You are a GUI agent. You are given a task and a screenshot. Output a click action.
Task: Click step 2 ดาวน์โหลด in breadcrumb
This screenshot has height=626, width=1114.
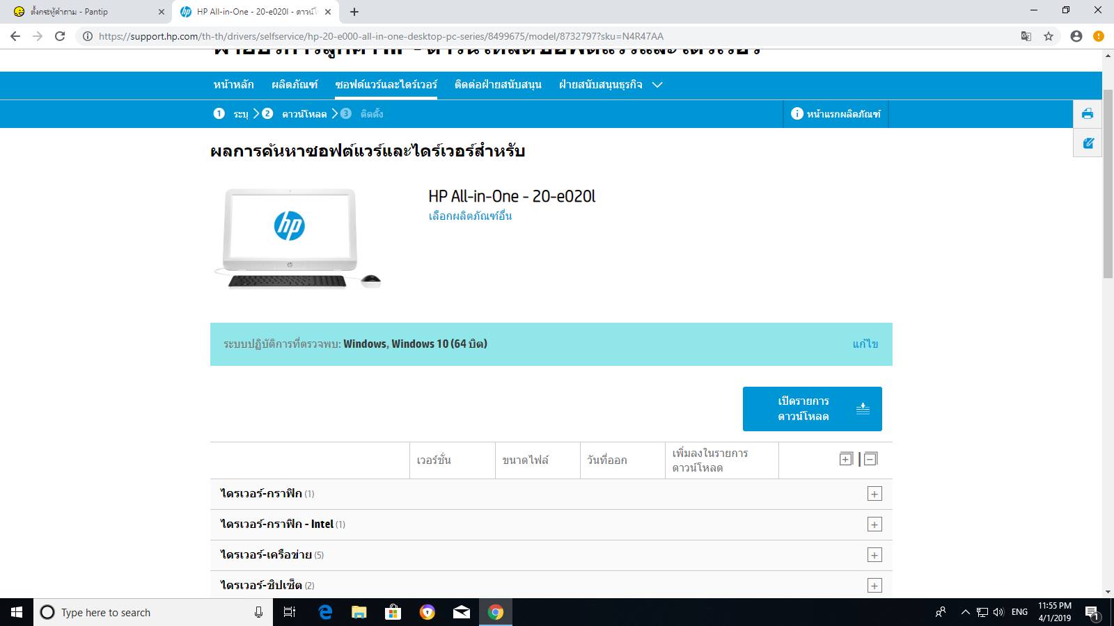[294, 113]
